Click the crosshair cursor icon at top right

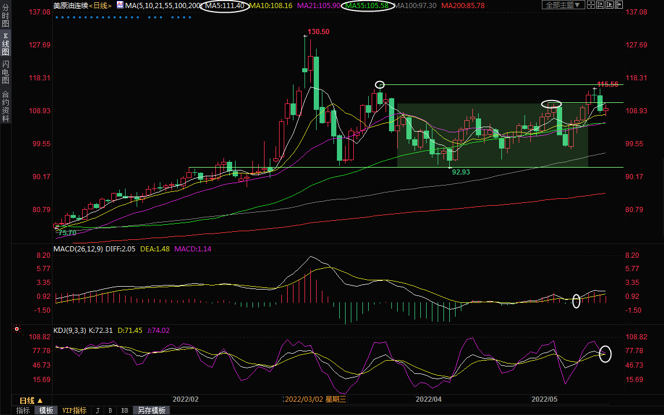click(592, 5)
